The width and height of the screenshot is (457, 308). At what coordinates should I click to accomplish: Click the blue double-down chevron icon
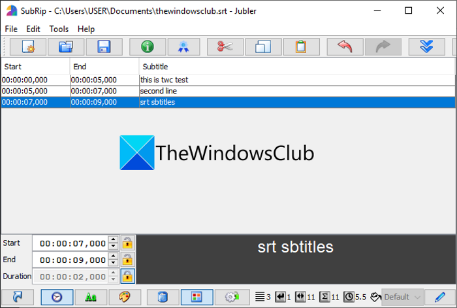point(427,46)
